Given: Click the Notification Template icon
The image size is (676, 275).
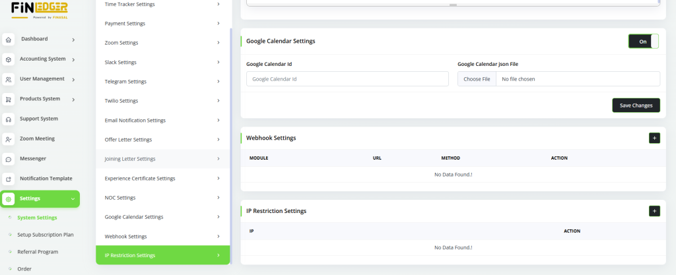Looking at the screenshot, I should click(9, 179).
